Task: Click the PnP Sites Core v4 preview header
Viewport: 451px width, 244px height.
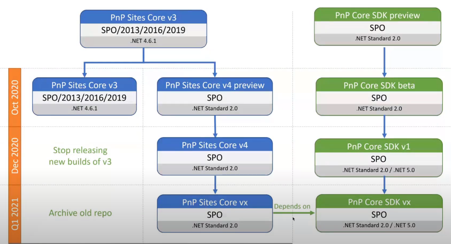Action: click(x=215, y=85)
